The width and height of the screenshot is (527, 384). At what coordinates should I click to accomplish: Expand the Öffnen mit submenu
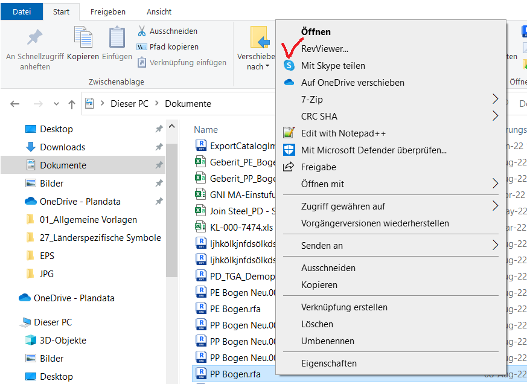pos(495,184)
